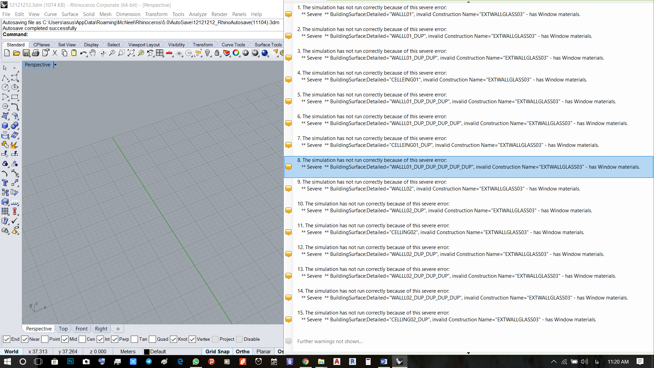
Task: Open Word from the taskbar
Action: click(384, 362)
